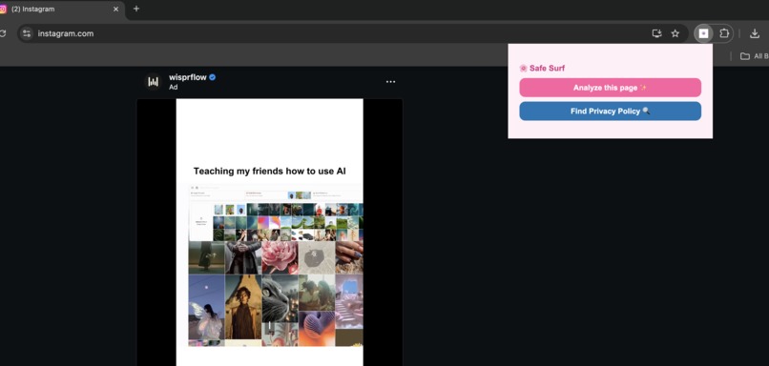This screenshot has width=769, height=366.
Task: Open a new tab with plus button
Action: coord(136,9)
